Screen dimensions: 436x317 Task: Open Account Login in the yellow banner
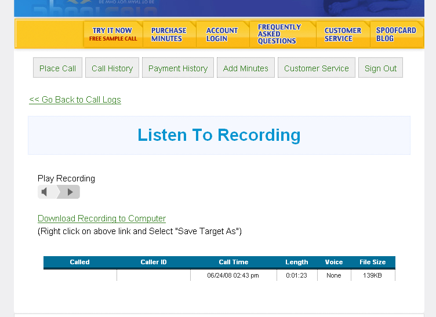pos(222,34)
